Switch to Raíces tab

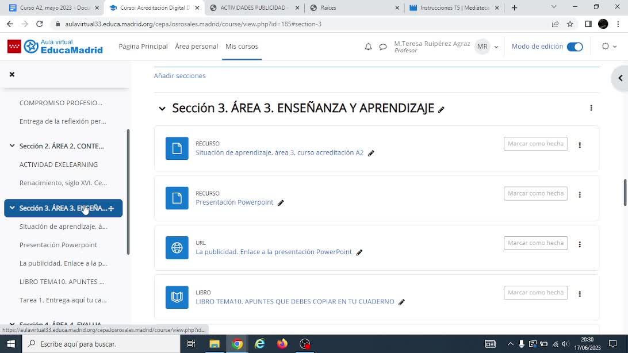[x=354, y=7]
